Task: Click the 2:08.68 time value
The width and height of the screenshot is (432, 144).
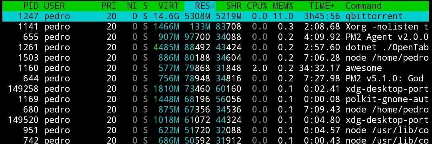Action: [322, 27]
